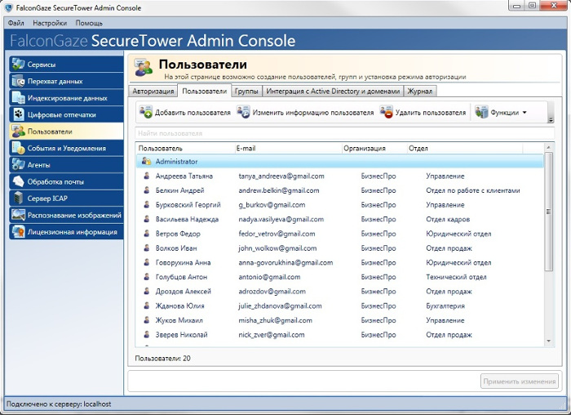This screenshot has height=415, width=571.
Task: Open the Настройки menu
Action: [x=50, y=23]
